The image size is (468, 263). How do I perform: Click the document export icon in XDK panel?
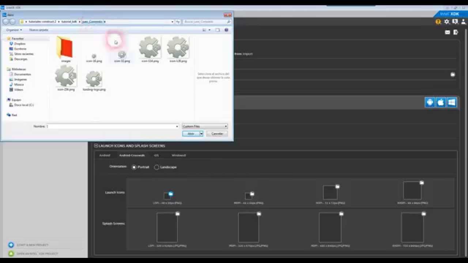456,32
